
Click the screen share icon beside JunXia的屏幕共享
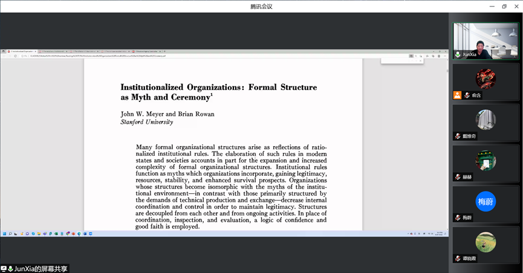coord(4,269)
